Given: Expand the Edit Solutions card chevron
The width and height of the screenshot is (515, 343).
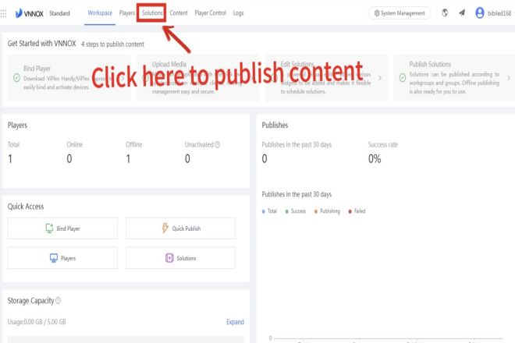Looking at the screenshot, I should 380,78.
